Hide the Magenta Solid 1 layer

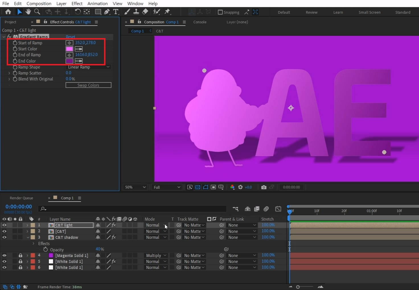tap(4, 256)
